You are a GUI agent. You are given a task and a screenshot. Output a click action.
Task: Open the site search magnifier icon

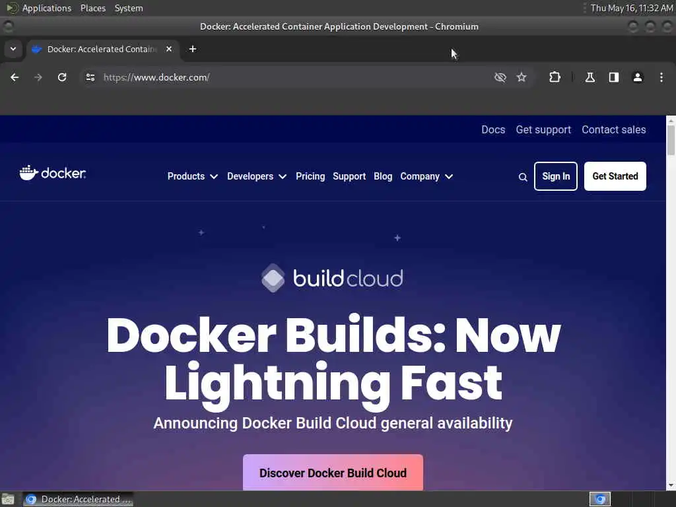[x=523, y=177]
